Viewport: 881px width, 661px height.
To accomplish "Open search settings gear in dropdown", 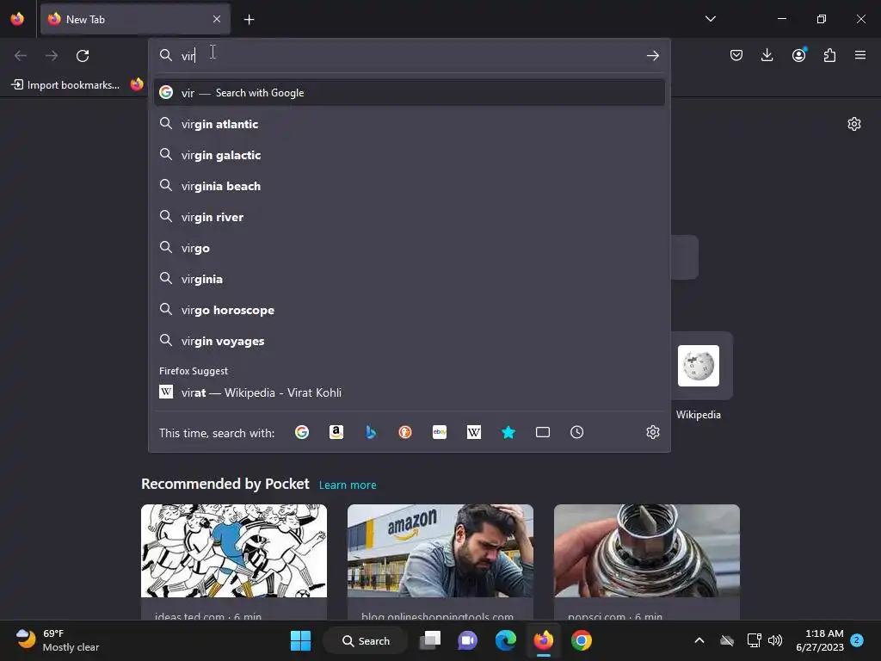I will point(653,432).
